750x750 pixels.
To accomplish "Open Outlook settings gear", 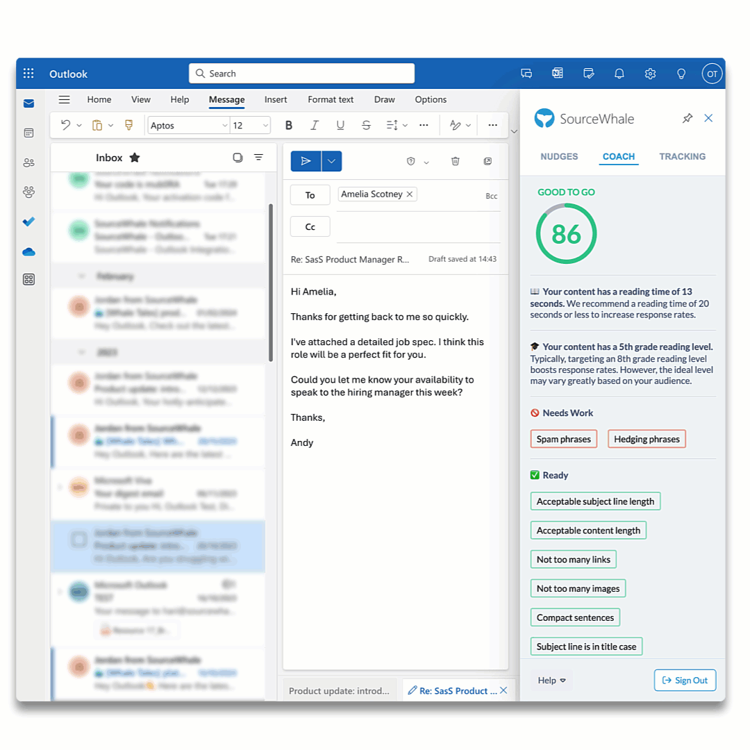I will point(650,74).
